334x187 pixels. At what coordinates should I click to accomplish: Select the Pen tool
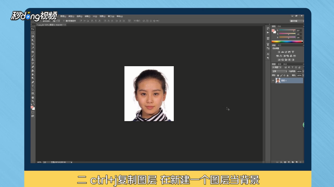33,82
